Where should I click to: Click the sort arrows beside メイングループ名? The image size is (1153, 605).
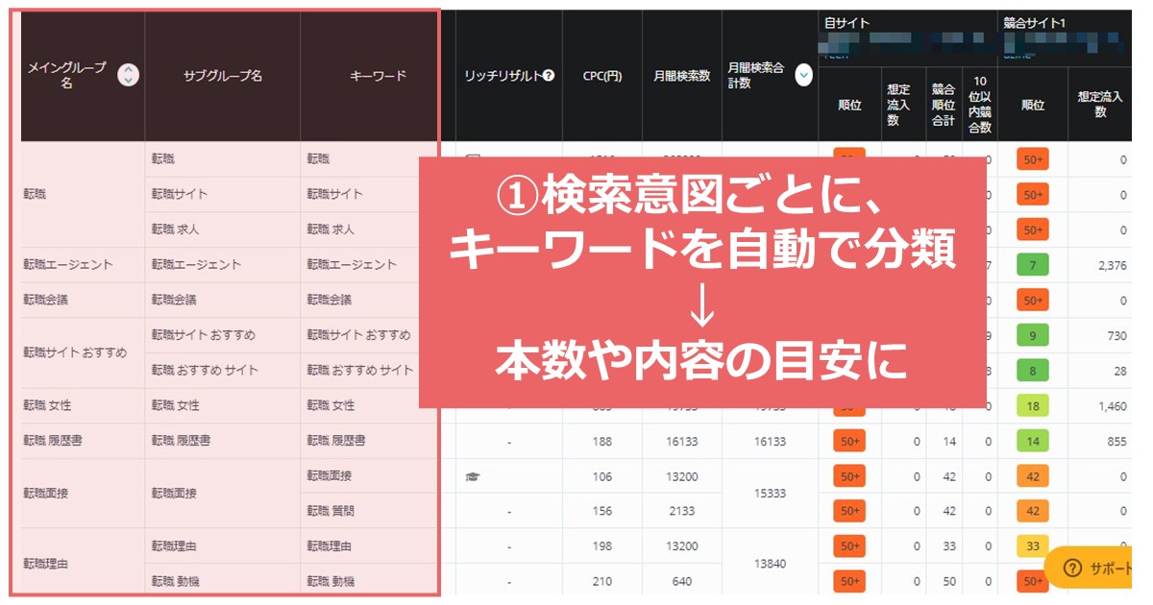pyautogui.click(x=128, y=75)
